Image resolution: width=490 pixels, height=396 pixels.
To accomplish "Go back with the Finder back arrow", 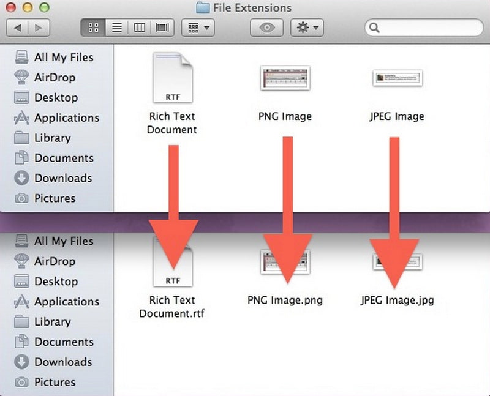I will click(x=17, y=28).
